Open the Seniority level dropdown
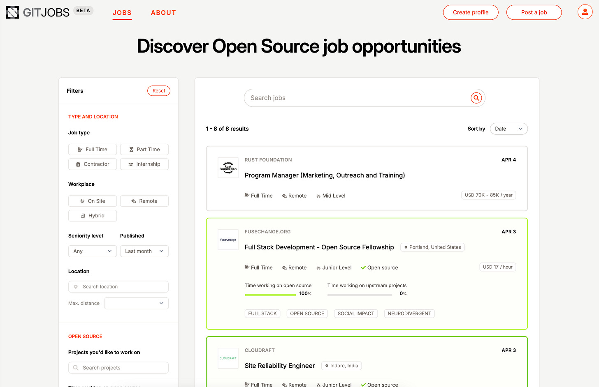This screenshot has width=599, height=387. click(x=93, y=251)
